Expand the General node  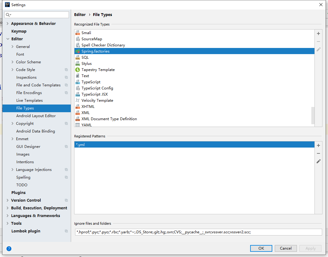[x=12, y=47]
